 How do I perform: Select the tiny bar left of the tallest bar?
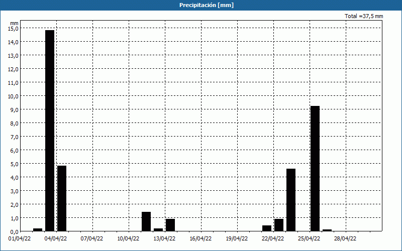point(38,230)
